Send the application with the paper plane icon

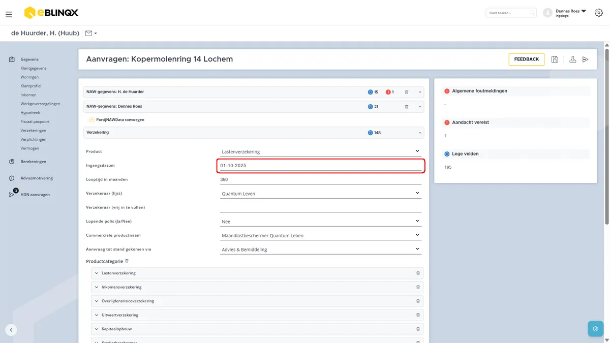pos(586,59)
